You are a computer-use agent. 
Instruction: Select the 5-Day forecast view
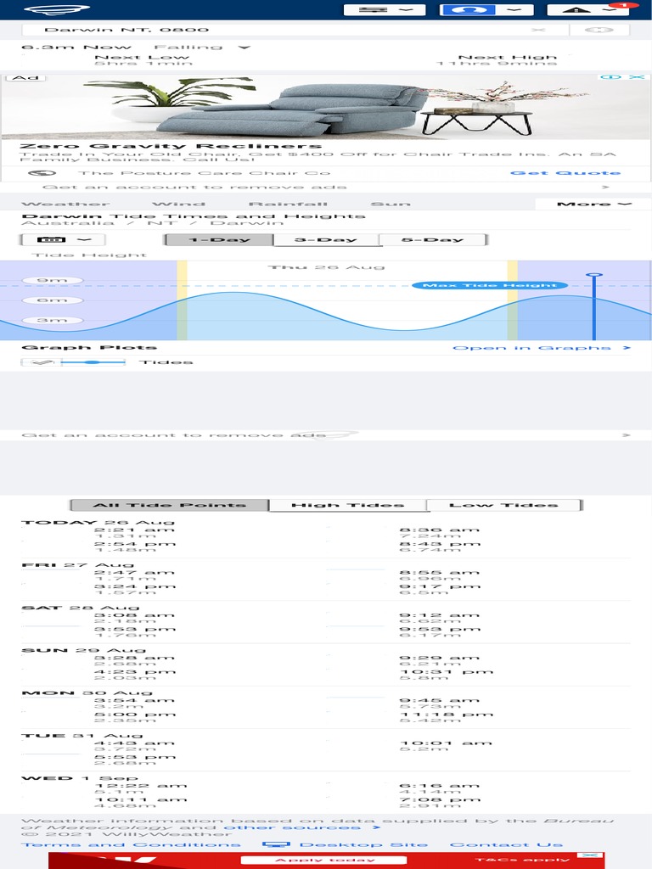coord(432,240)
